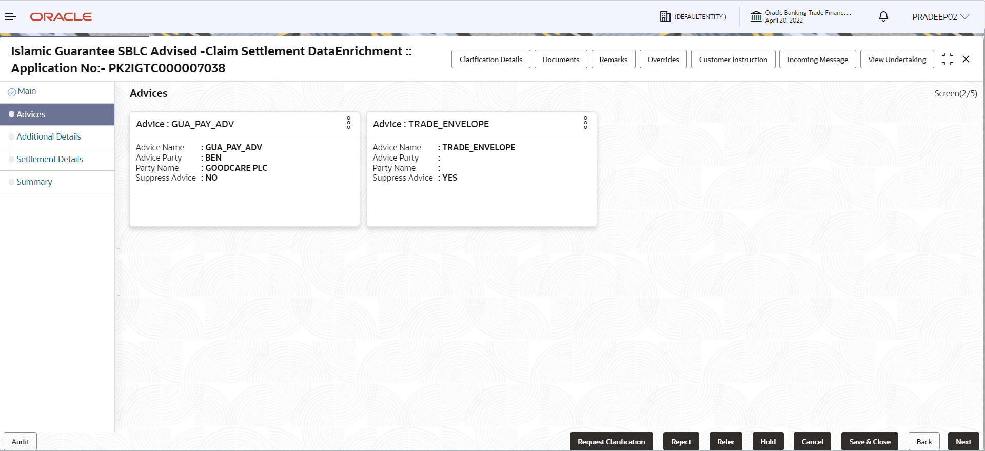The image size is (985, 451).
Task: Click Suppress Advice value YES
Action: click(x=450, y=178)
